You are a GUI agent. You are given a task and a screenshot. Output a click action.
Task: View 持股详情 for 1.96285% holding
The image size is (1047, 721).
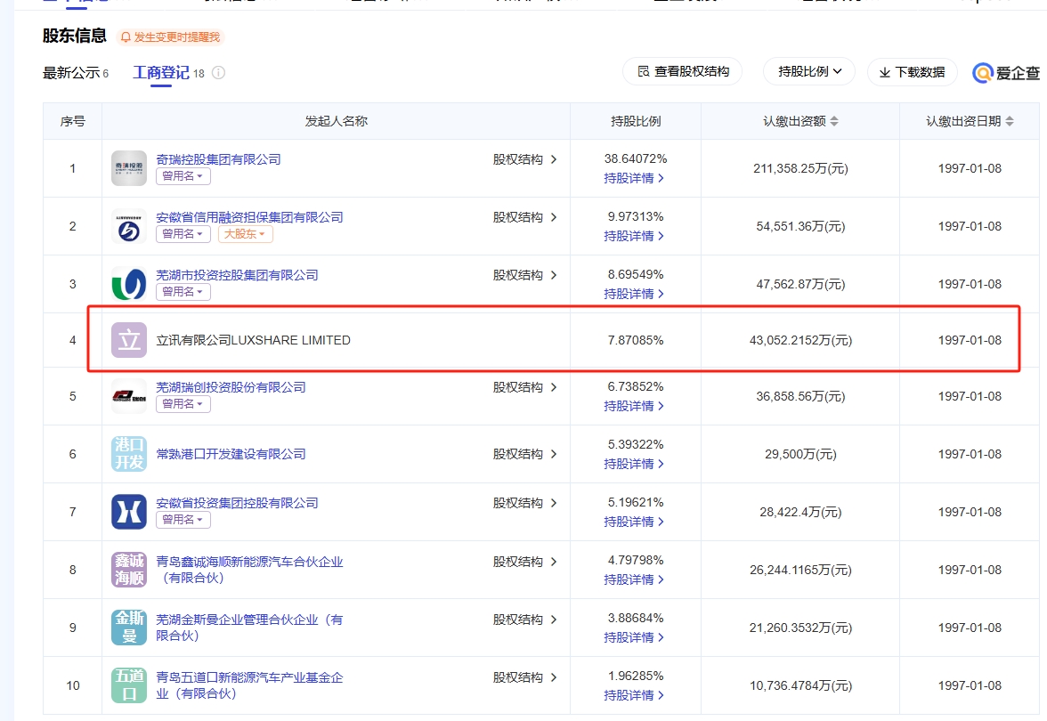coord(634,695)
